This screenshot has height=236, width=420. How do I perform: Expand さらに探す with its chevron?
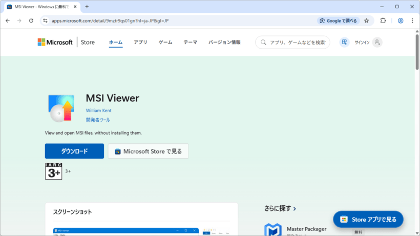(x=295, y=209)
